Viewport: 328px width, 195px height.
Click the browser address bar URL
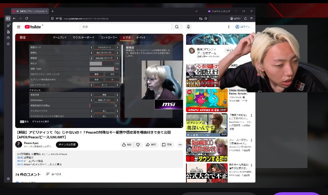coord(86,19)
